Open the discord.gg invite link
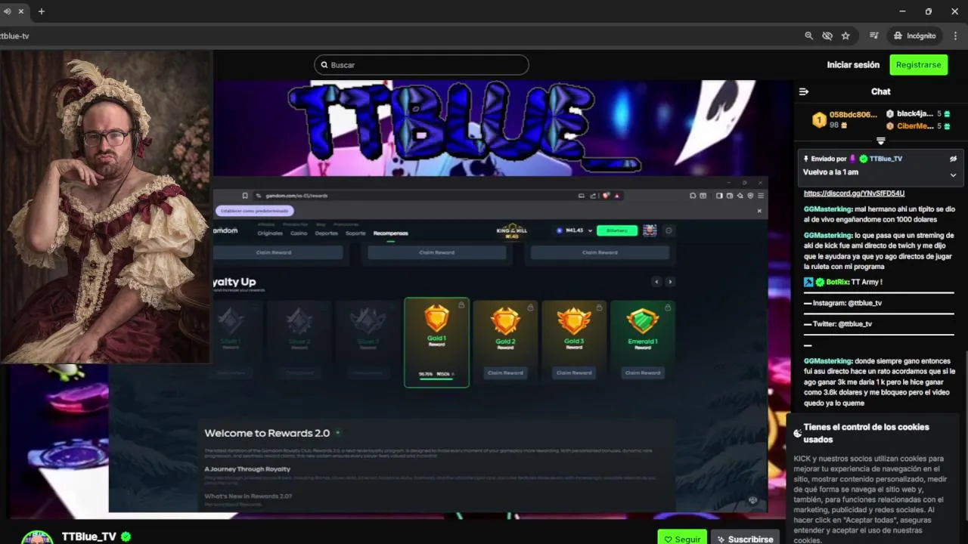 pyautogui.click(x=854, y=193)
